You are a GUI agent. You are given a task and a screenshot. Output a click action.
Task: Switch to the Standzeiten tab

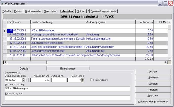tap(50, 11)
